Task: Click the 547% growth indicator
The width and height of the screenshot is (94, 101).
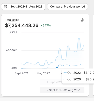Action: [45, 25]
